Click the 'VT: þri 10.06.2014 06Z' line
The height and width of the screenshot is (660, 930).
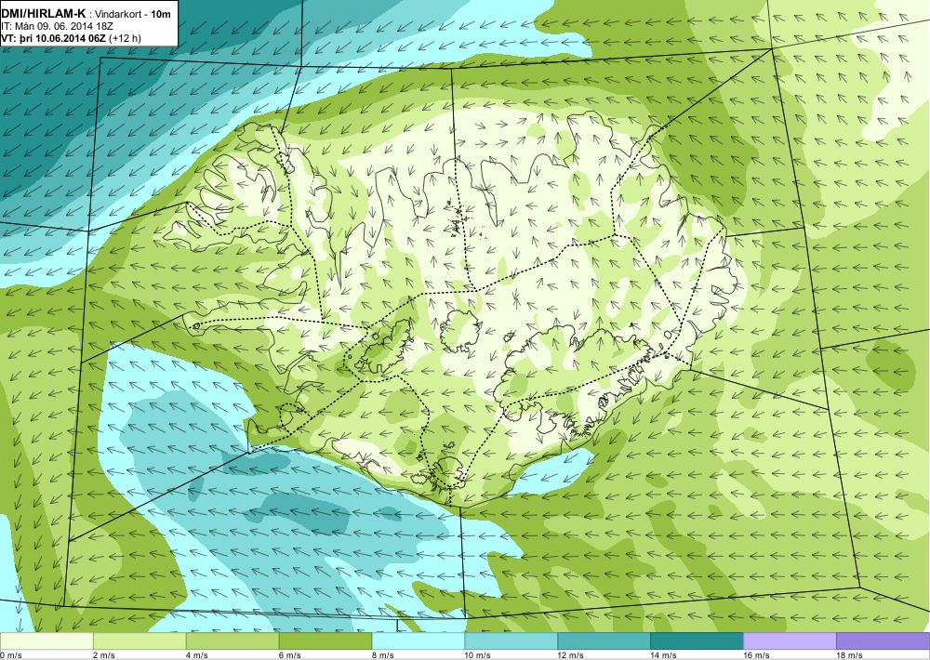click(53, 38)
